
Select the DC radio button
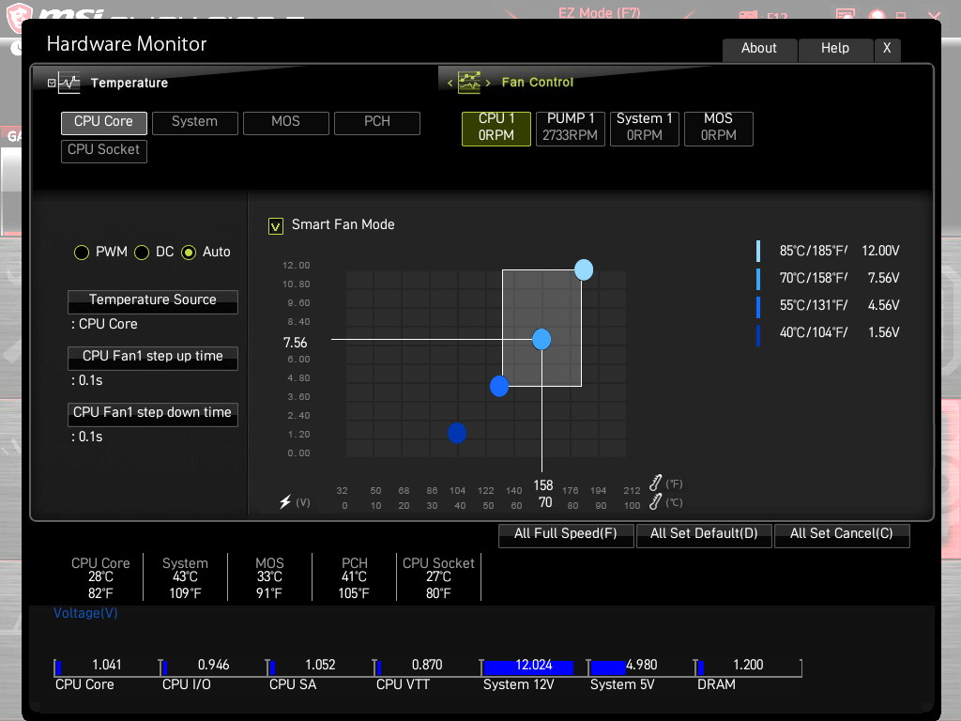(142, 252)
